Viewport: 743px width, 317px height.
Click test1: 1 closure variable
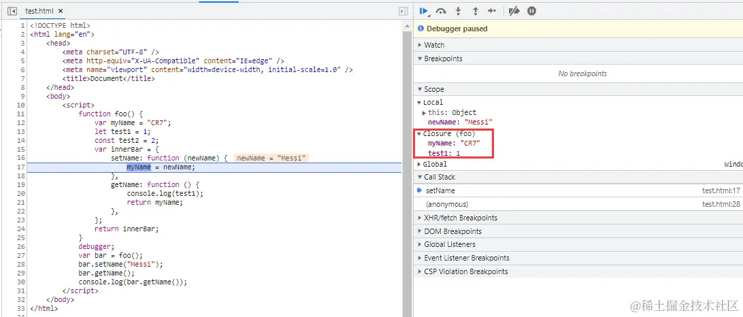point(444,154)
